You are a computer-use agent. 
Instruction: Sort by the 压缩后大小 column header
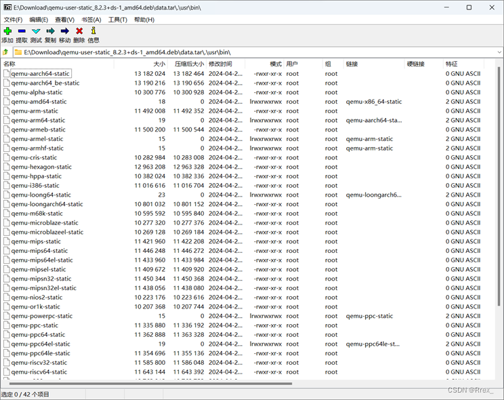(x=187, y=64)
